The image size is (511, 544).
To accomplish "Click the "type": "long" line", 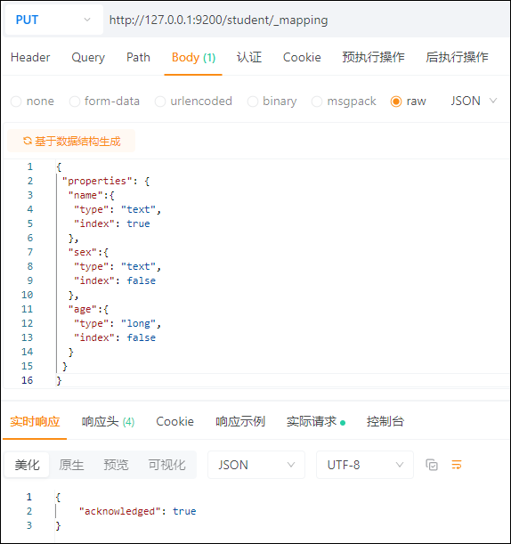I will (x=118, y=323).
